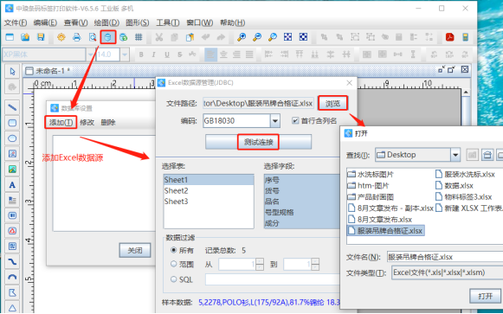The width and height of the screenshot is (503, 314).
Task: Select the text A tool
Action: pos(12,185)
